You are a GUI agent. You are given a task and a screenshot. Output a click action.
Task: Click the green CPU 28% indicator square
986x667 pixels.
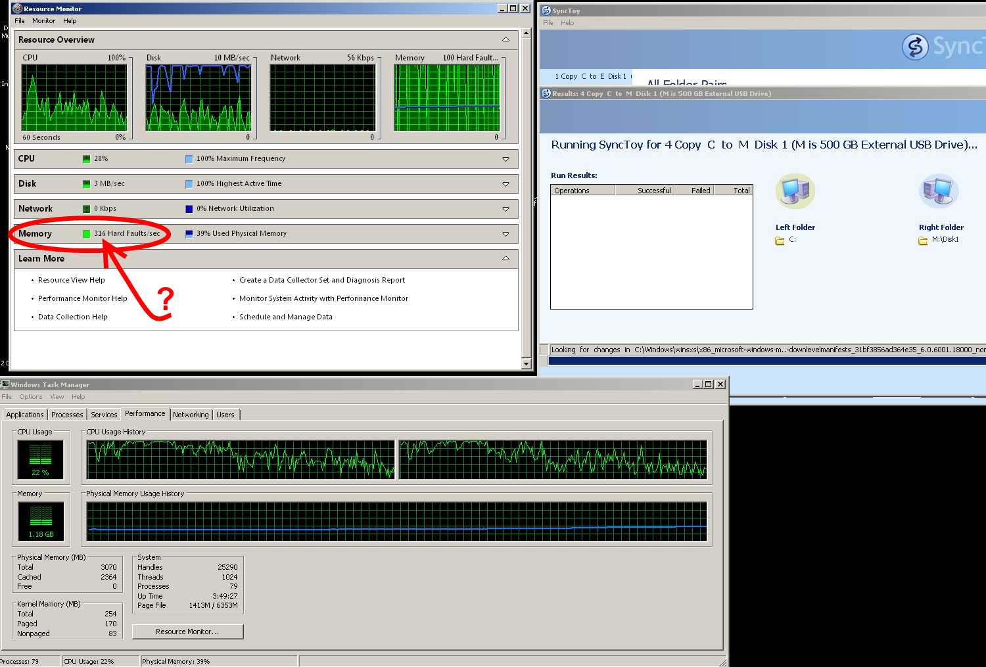[x=86, y=158]
